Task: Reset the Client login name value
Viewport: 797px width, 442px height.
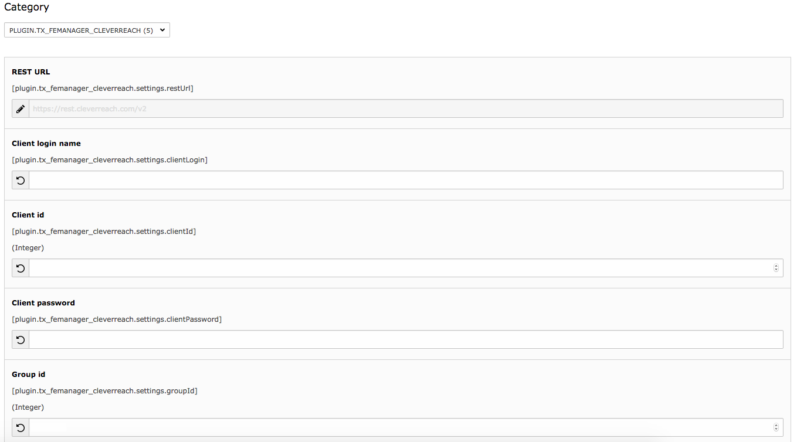Action: click(x=21, y=180)
